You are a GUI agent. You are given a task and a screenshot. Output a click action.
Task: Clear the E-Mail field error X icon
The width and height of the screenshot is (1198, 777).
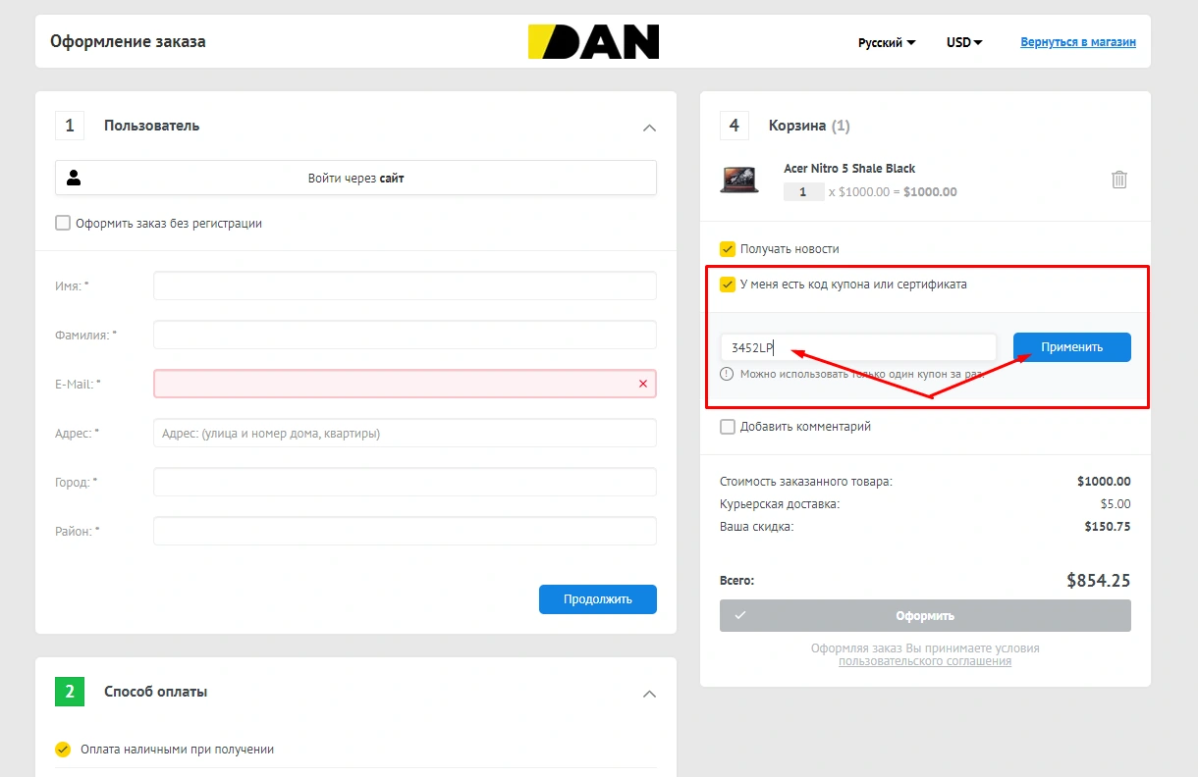(x=643, y=384)
